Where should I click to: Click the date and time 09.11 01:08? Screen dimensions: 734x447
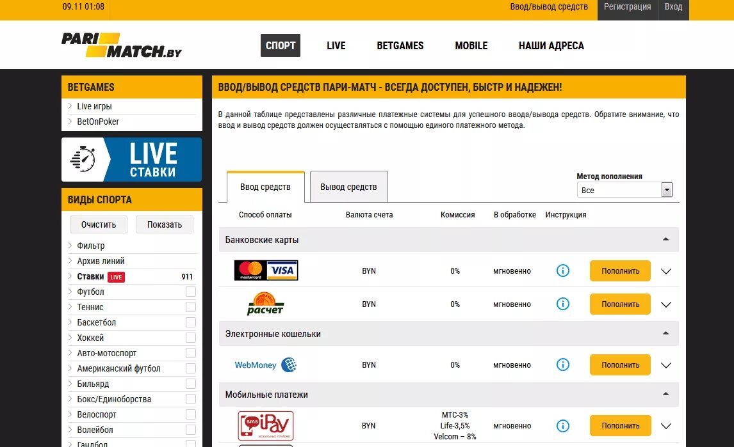pyautogui.click(x=83, y=6)
